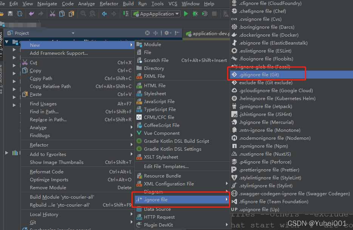This screenshot has height=230, width=353.
Task: Collapse the root project tree node
Action: tap(7, 42)
